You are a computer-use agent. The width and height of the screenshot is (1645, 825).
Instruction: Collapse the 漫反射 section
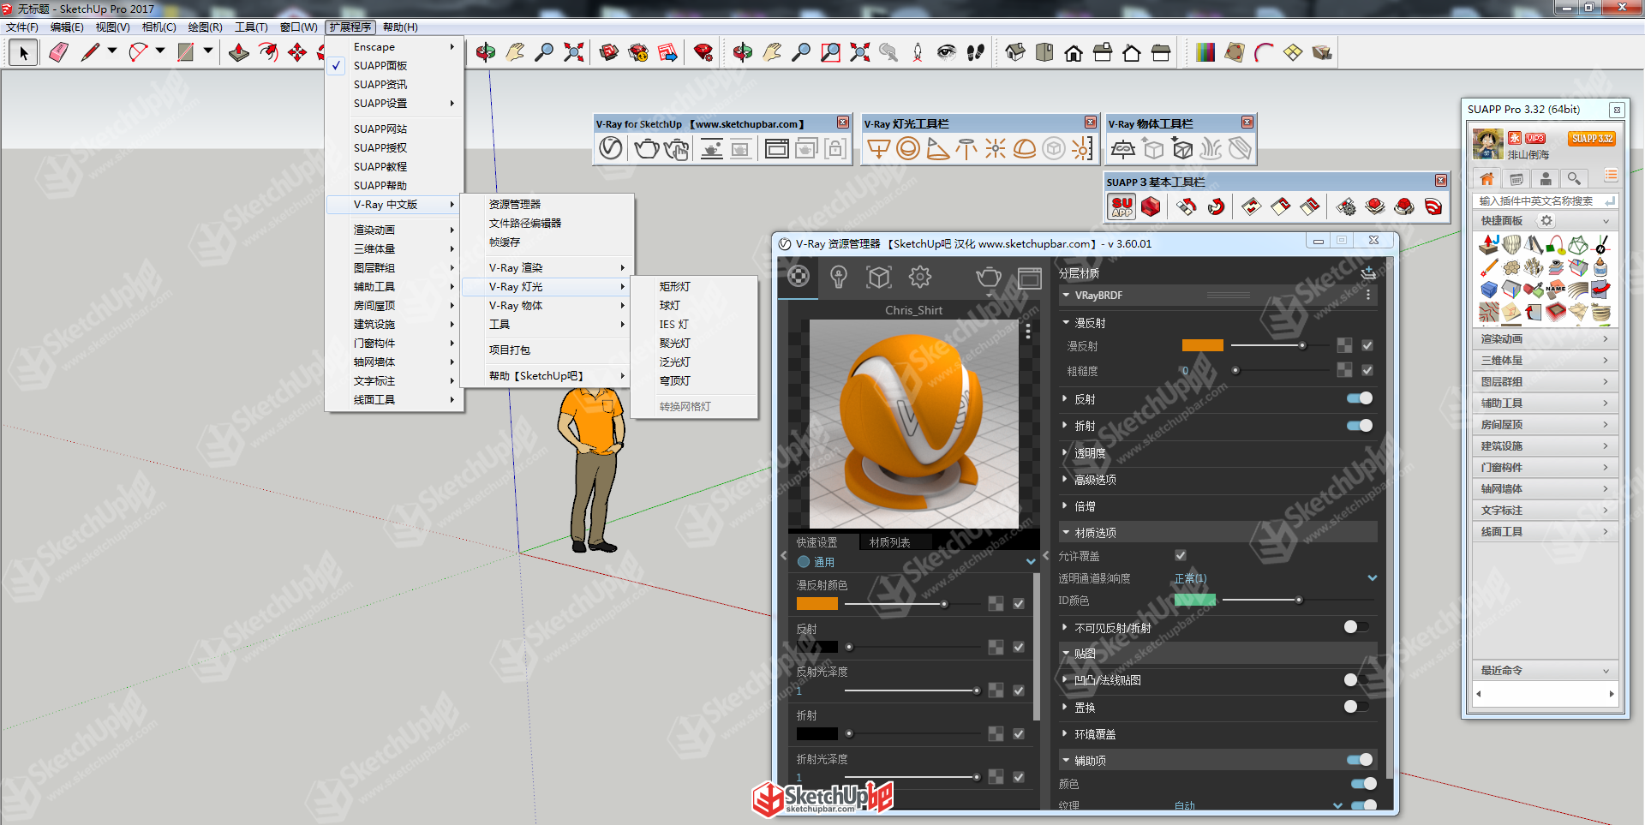[x=1066, y=323]
